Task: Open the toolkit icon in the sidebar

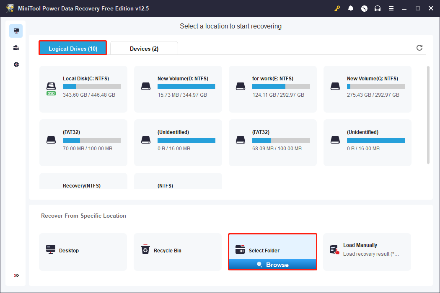Action: [16, 47]
